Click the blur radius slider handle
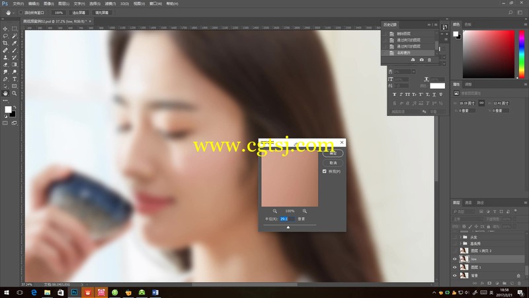The height and width of the screenshot is (298, 529). tap(288, 227)
